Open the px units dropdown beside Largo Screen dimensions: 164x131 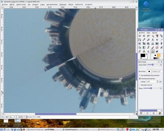pyautogui.click(x=161, y=82)
